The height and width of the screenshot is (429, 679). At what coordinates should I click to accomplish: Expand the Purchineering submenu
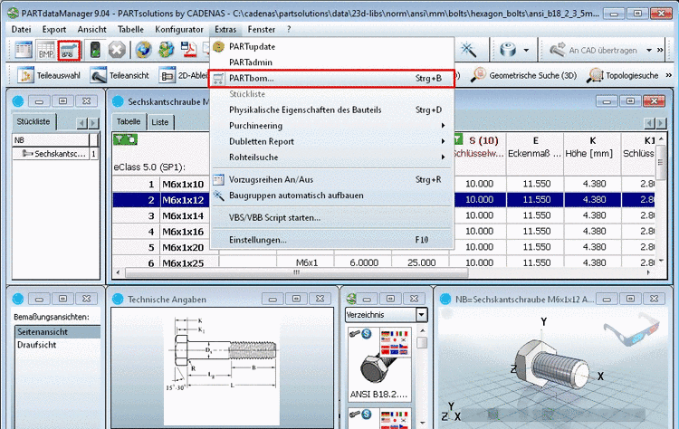click(x=331, y=126)
